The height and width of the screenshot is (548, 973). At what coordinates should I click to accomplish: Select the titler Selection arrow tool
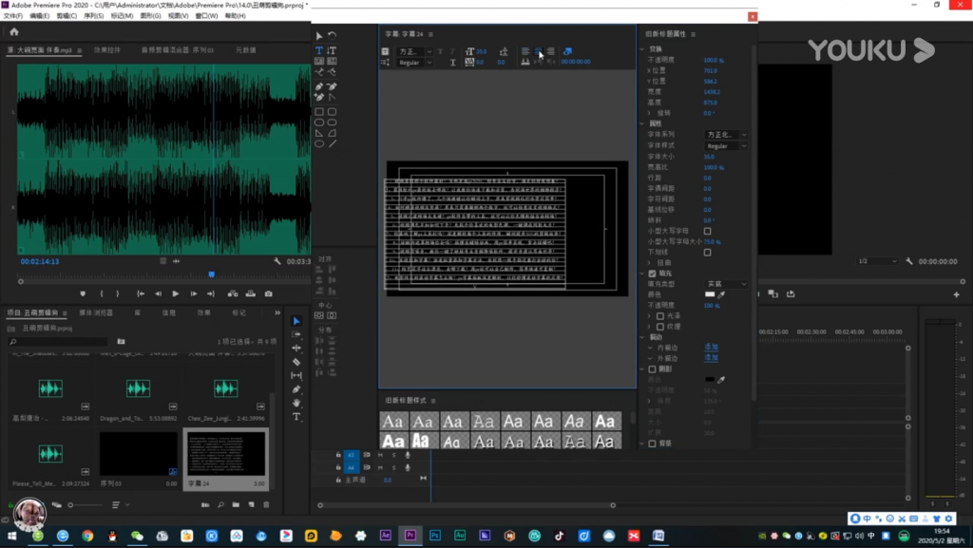point(319,36)
